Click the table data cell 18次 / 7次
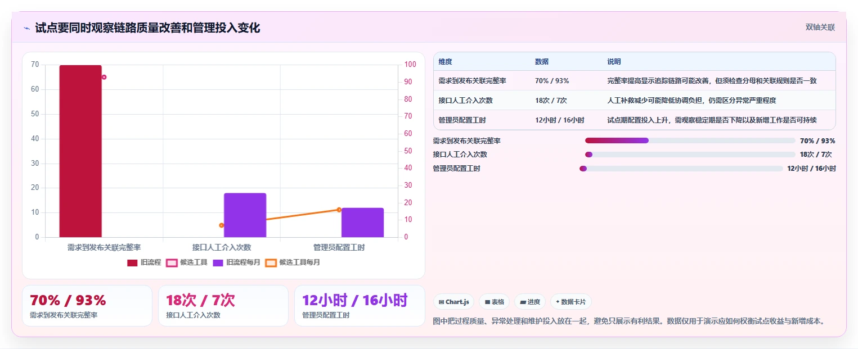 pyautogui.click(x=551, y=101)
